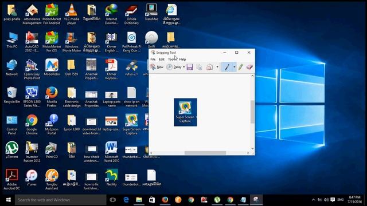This screenshot has width=367, height=206.
Task: Open the File menu in Snipping Tool
Action: [x=153, y=60]
